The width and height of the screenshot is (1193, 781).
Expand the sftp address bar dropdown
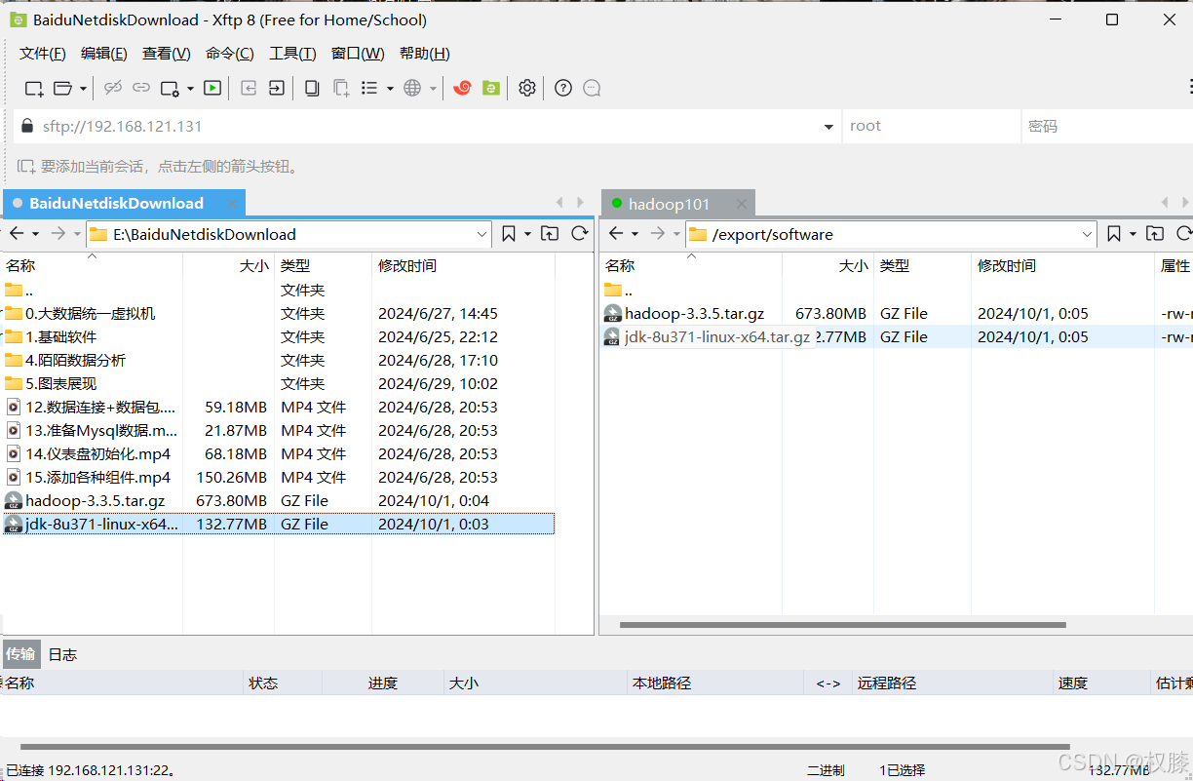click(x=828, y=127)
